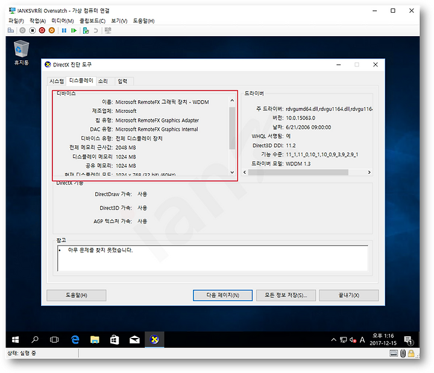The height and width of the screenshot is (373, 434).
Task: Launch Microsoft Edge from the taskbar
Action: click(x=75, y=339)
